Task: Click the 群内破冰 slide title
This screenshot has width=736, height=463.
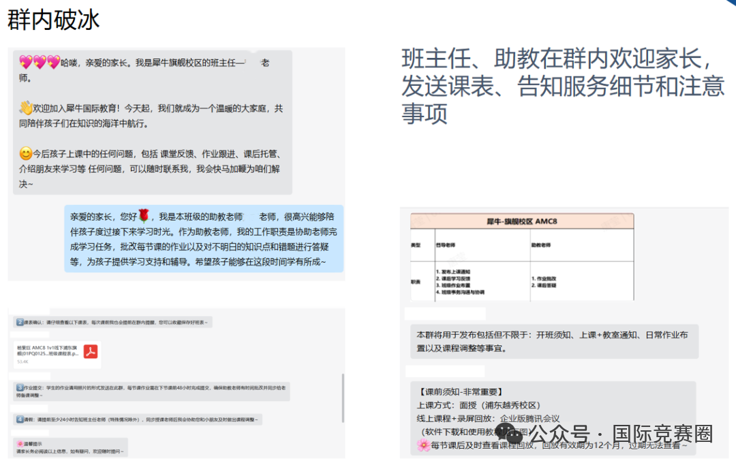Action: [53, 20]
